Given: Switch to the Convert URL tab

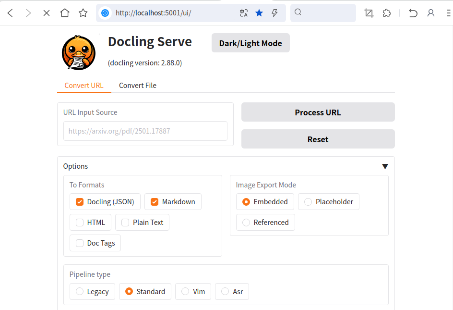Looking at the screenshot, I should click(x=84, y=86).
